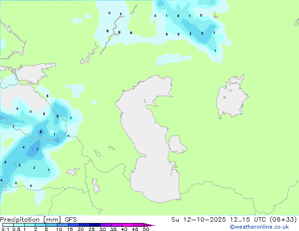Select the 5–10 mm legend swatch
Image resolution: width=299 pixels, height=231 pixels.
click(52, 225)
